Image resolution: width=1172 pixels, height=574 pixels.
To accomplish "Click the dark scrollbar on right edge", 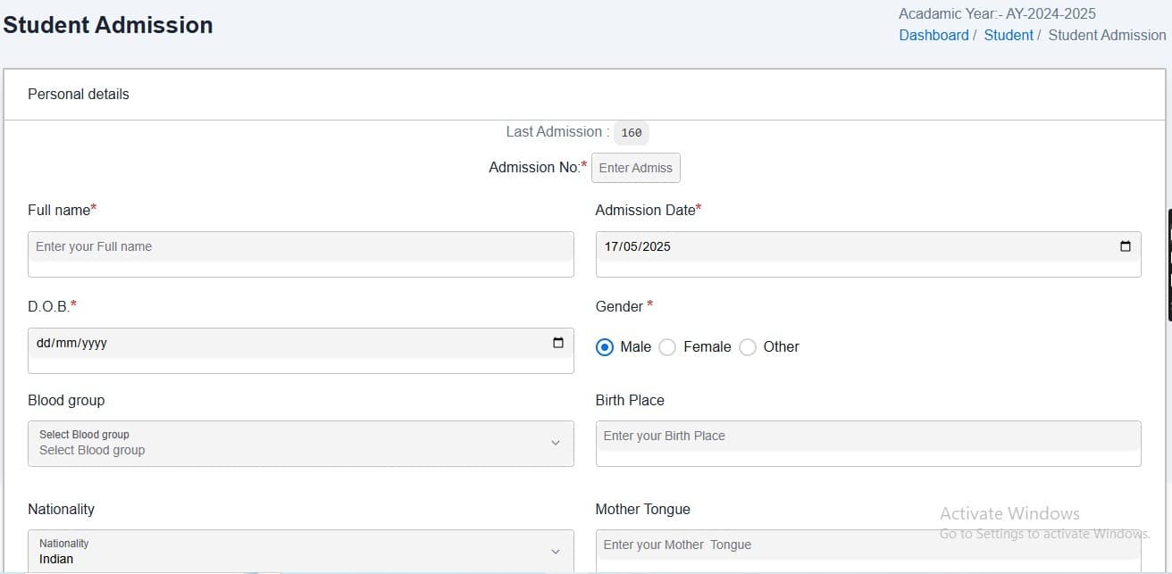I will [x=1169, y=264].
